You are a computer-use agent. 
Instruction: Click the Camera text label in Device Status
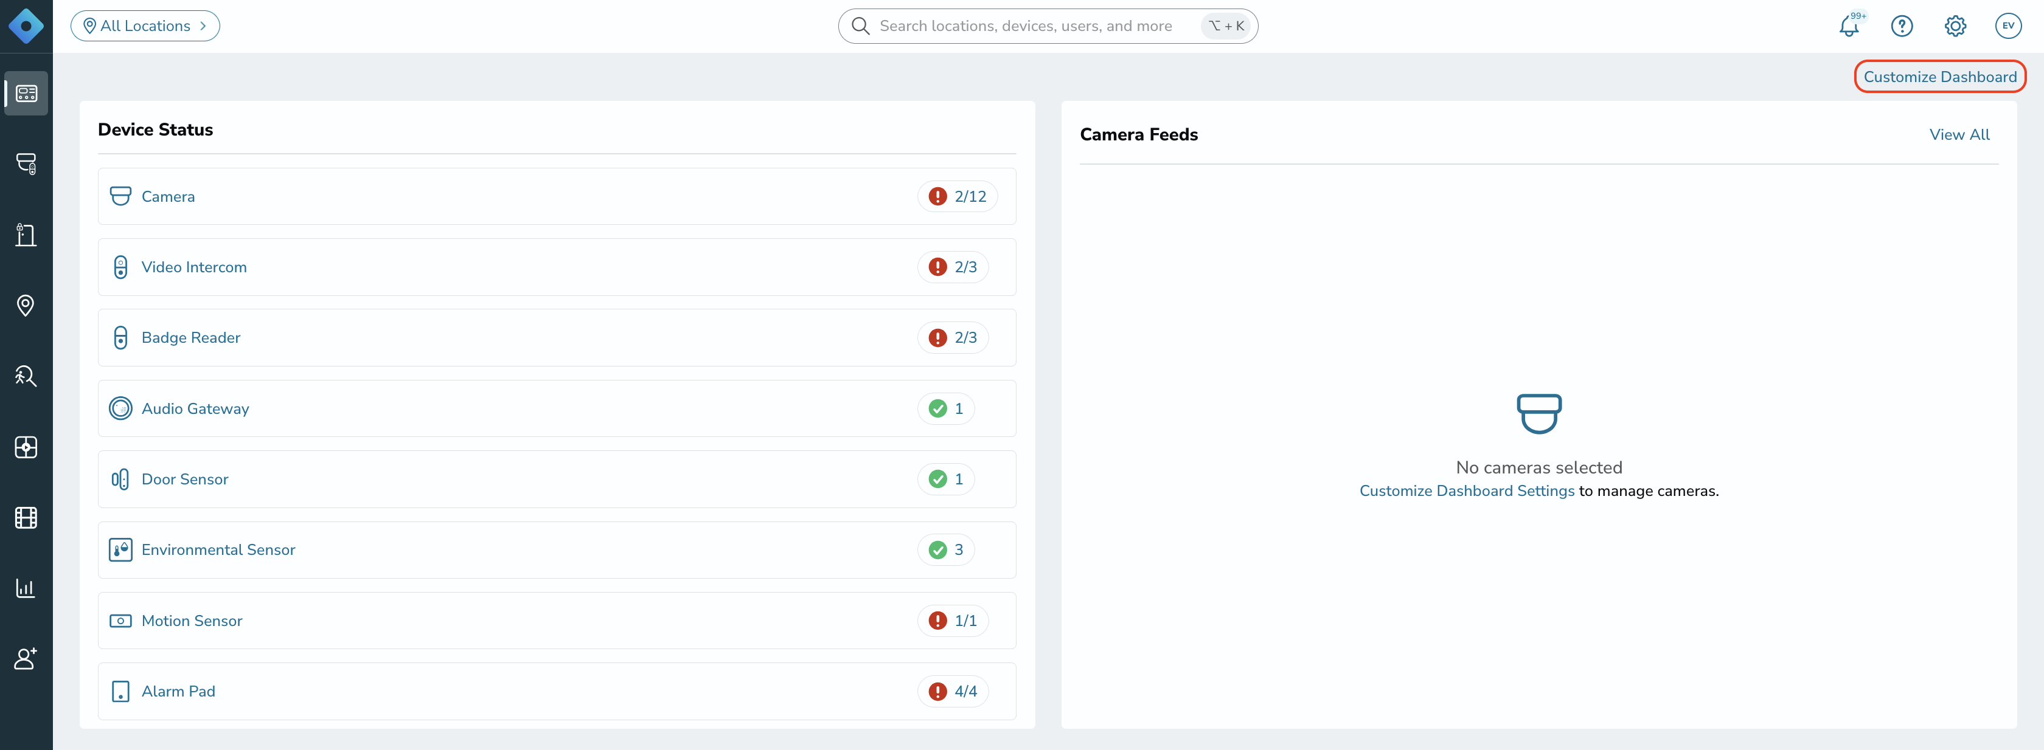click(x=169, y=197)
